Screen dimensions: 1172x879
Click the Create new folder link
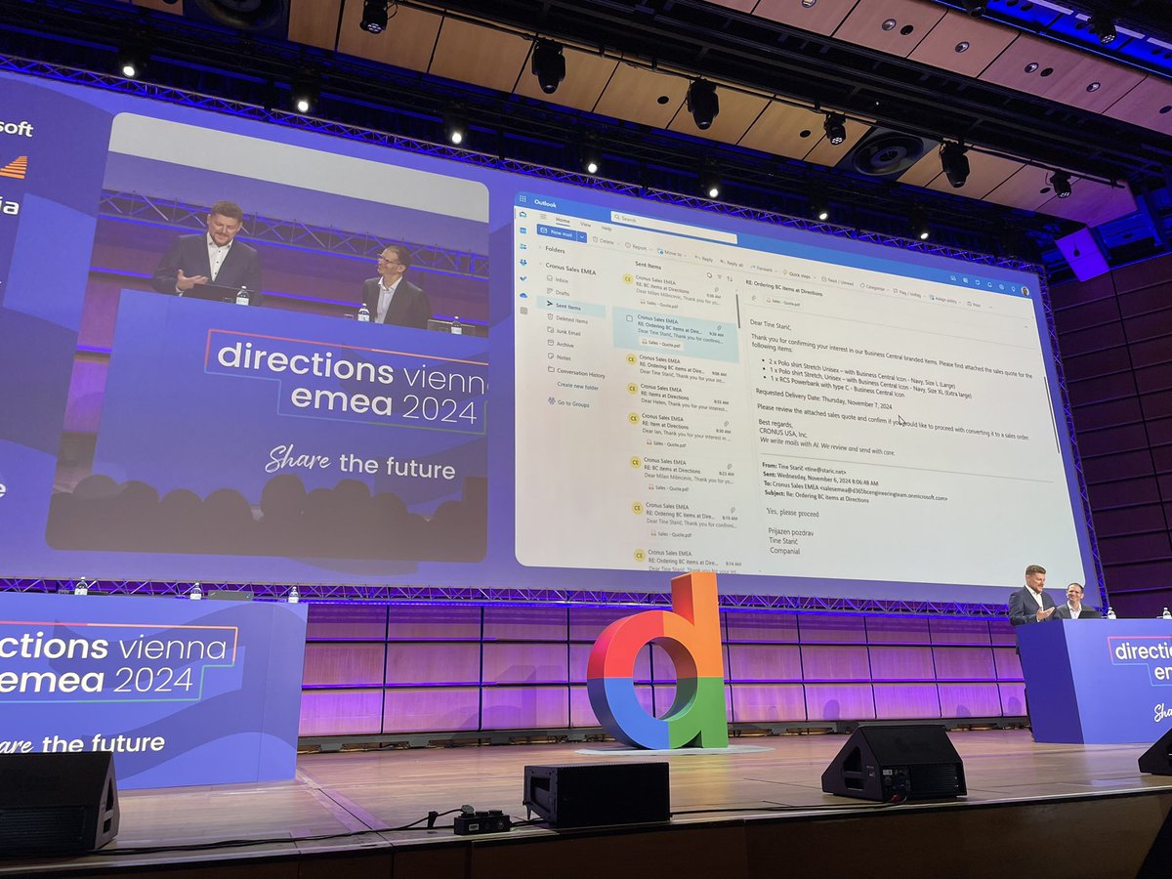(x=577, y=386)
